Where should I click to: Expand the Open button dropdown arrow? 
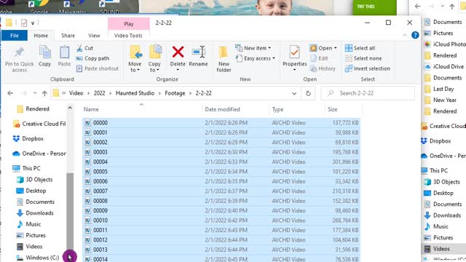[336, 48]
